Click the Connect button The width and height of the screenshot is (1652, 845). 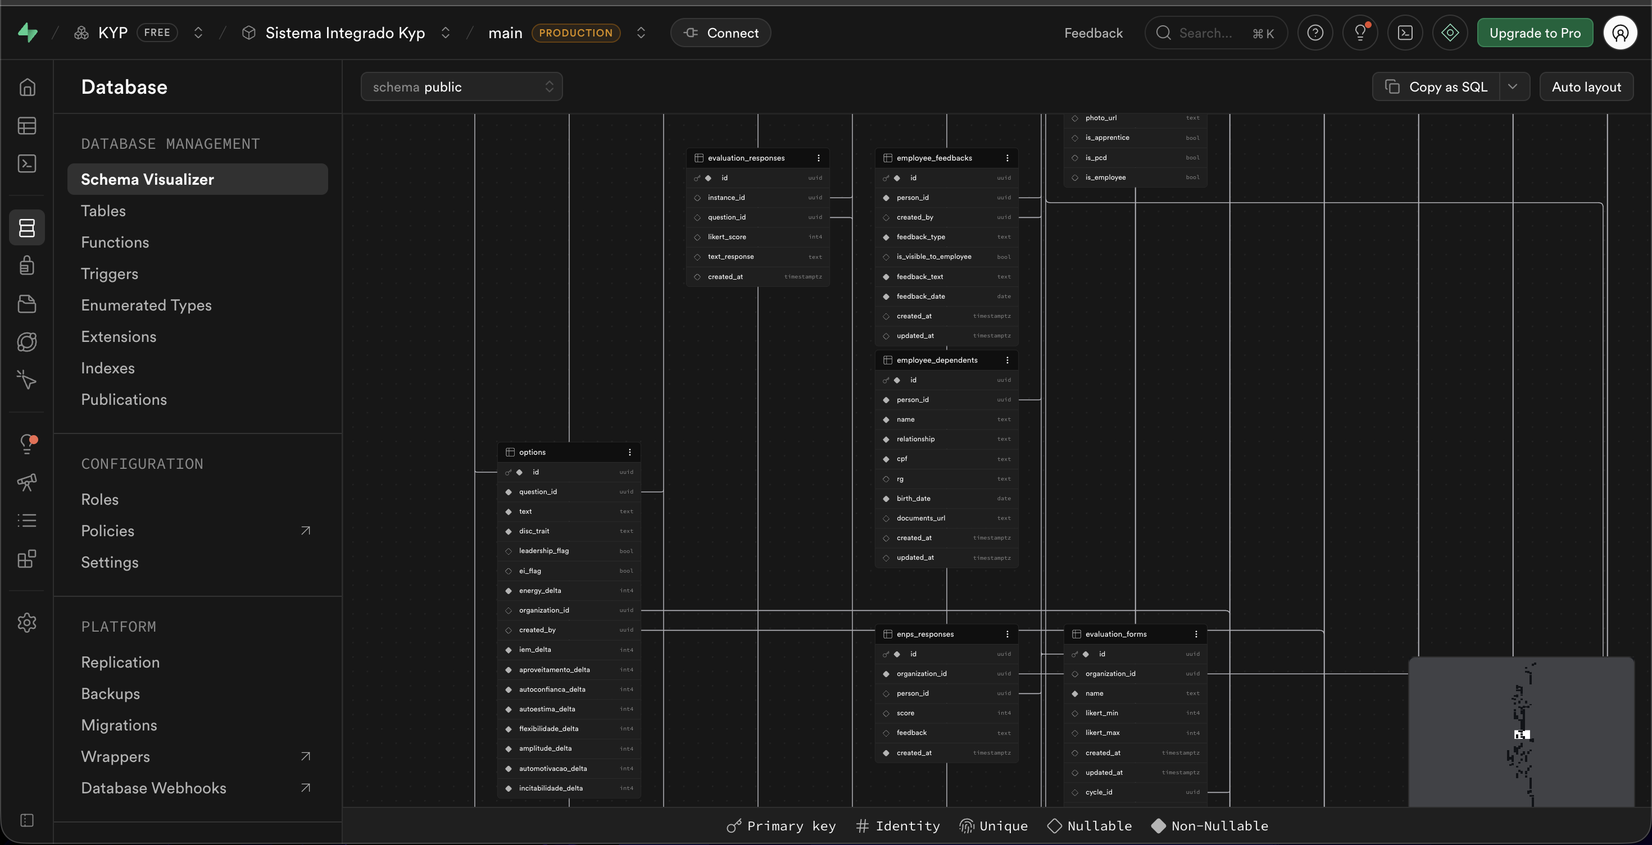pyautogui.click(x=721, y=33)
